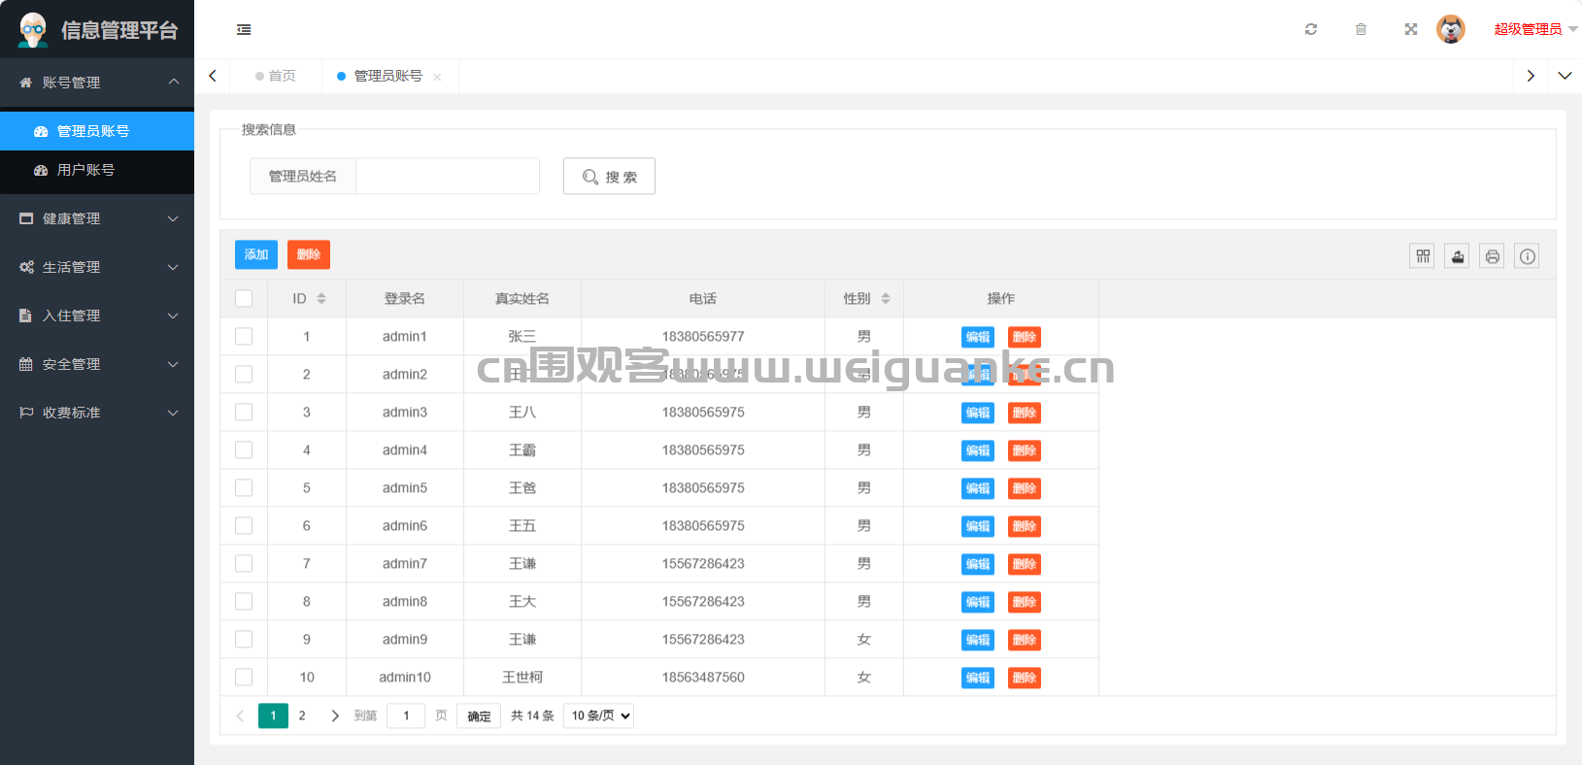Expand the 生活管理 menu
This screenshot has width=1582, height=765.
[97, 267]
